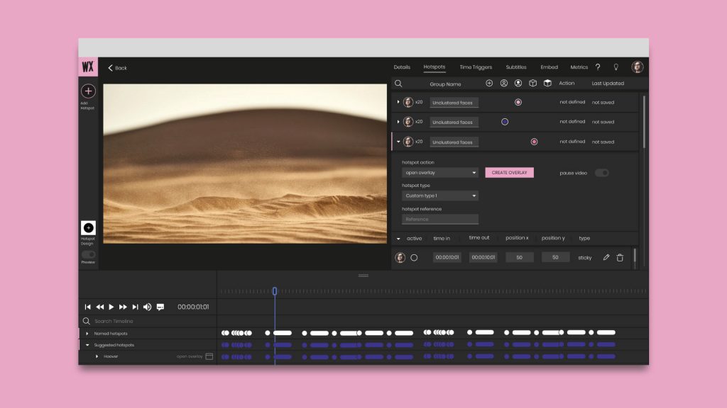Screen dimensions: 727x408
Task: Toggle the subtitles speech bubble icon
Action: coord(160,307)
